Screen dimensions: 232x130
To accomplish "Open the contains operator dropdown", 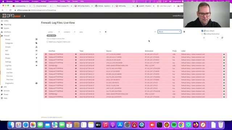I will [x=69, y=32].
